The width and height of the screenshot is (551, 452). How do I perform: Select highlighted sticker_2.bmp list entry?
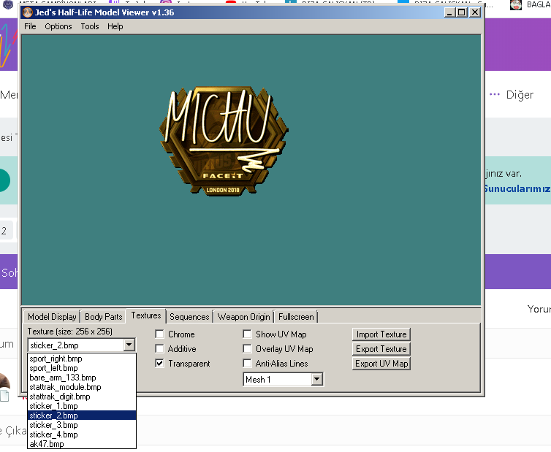coord(82,415)
